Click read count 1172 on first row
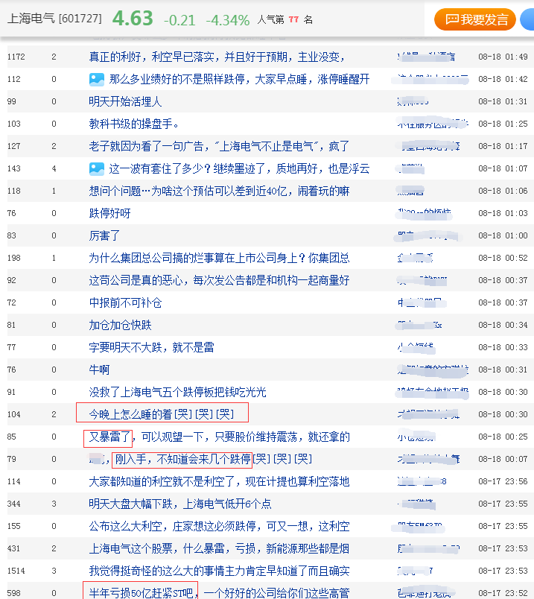 [x=16, y=57]
